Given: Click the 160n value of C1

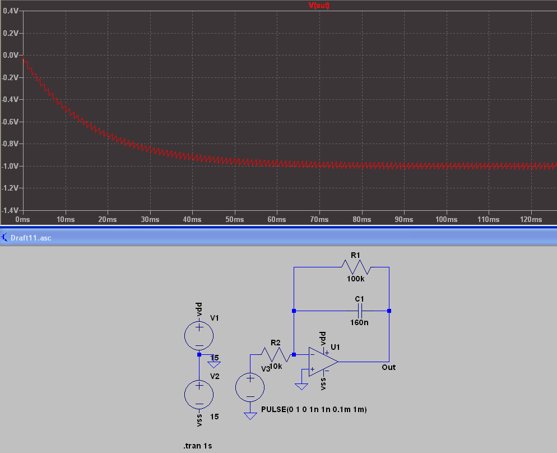Looking at the screenshot, I should [x=359, y=322].
